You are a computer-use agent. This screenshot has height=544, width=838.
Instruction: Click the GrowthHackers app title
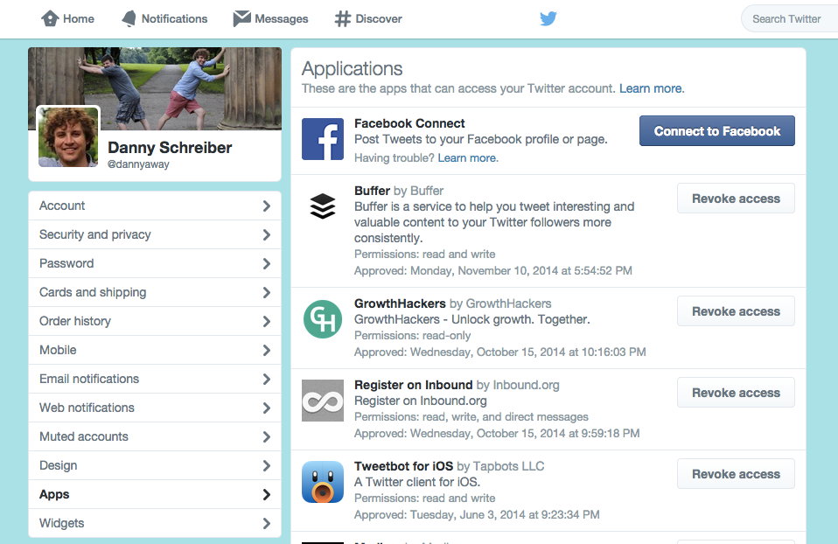click(x=400, y=303)
